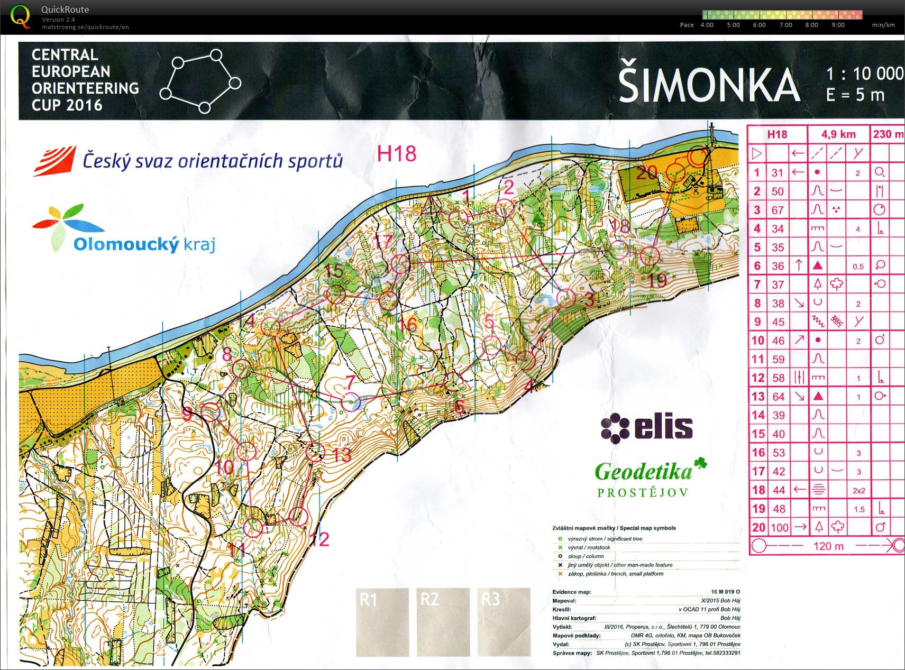Click the red striped Český svaz logo

(x=54, y=161)
